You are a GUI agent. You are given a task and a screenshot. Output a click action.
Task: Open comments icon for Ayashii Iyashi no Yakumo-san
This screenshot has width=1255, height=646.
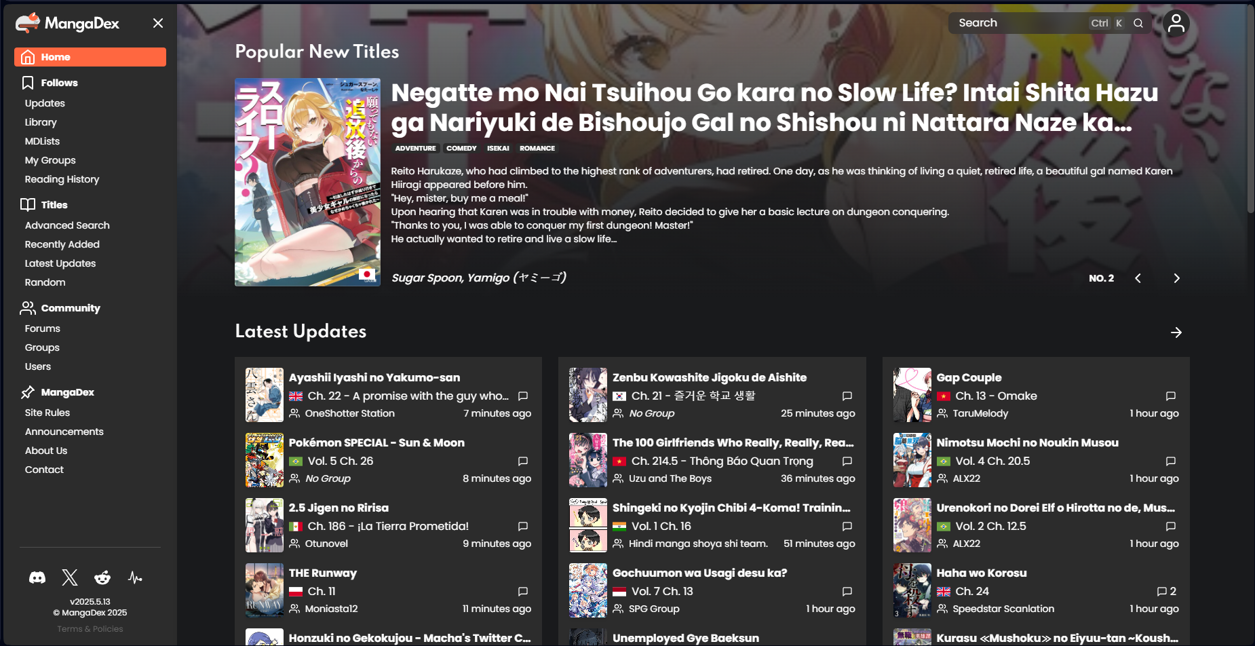click(523, 396)
